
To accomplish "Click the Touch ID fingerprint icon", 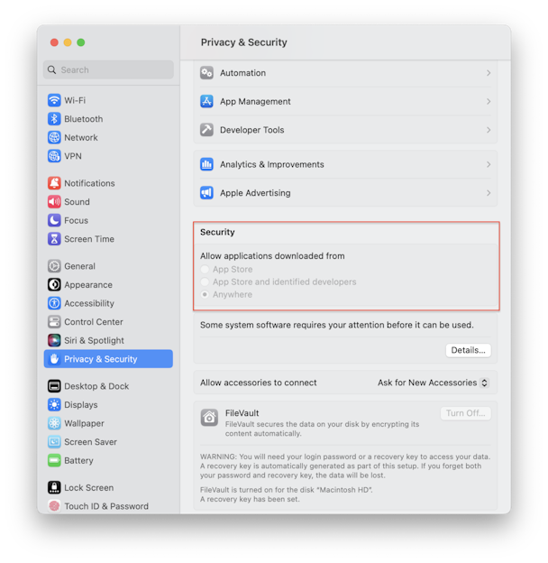I will tap(54, 506).
